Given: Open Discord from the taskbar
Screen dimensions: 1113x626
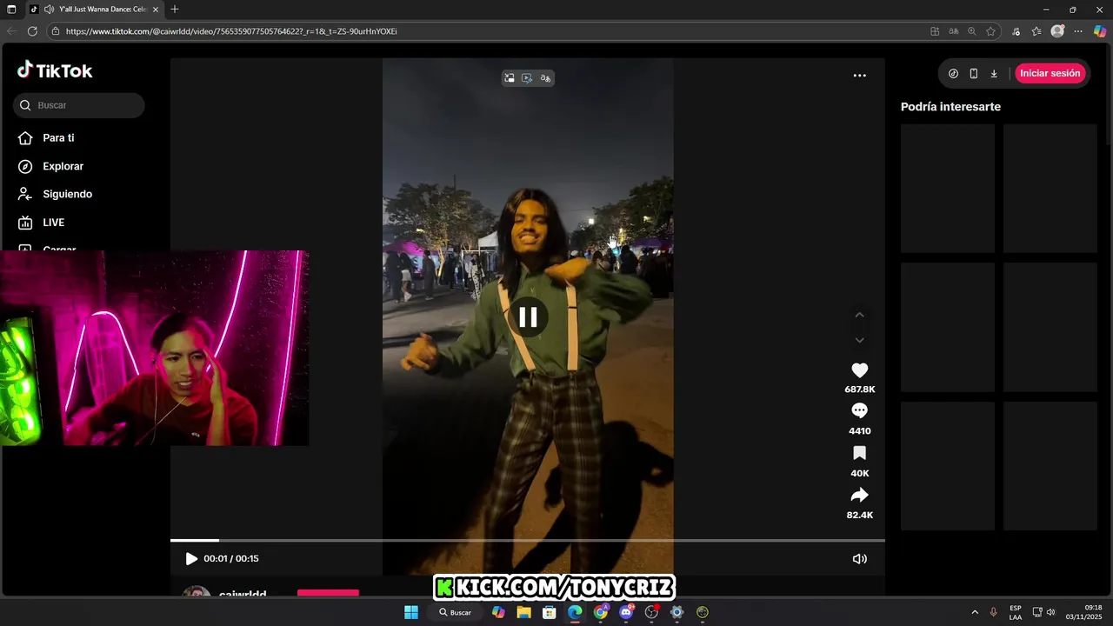Looking at the screenshot, I should pyautogui.click(x=626, y=612).
